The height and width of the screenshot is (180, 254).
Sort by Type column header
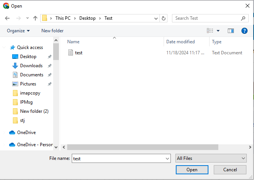pyautogui.click(x=216, y=42)
